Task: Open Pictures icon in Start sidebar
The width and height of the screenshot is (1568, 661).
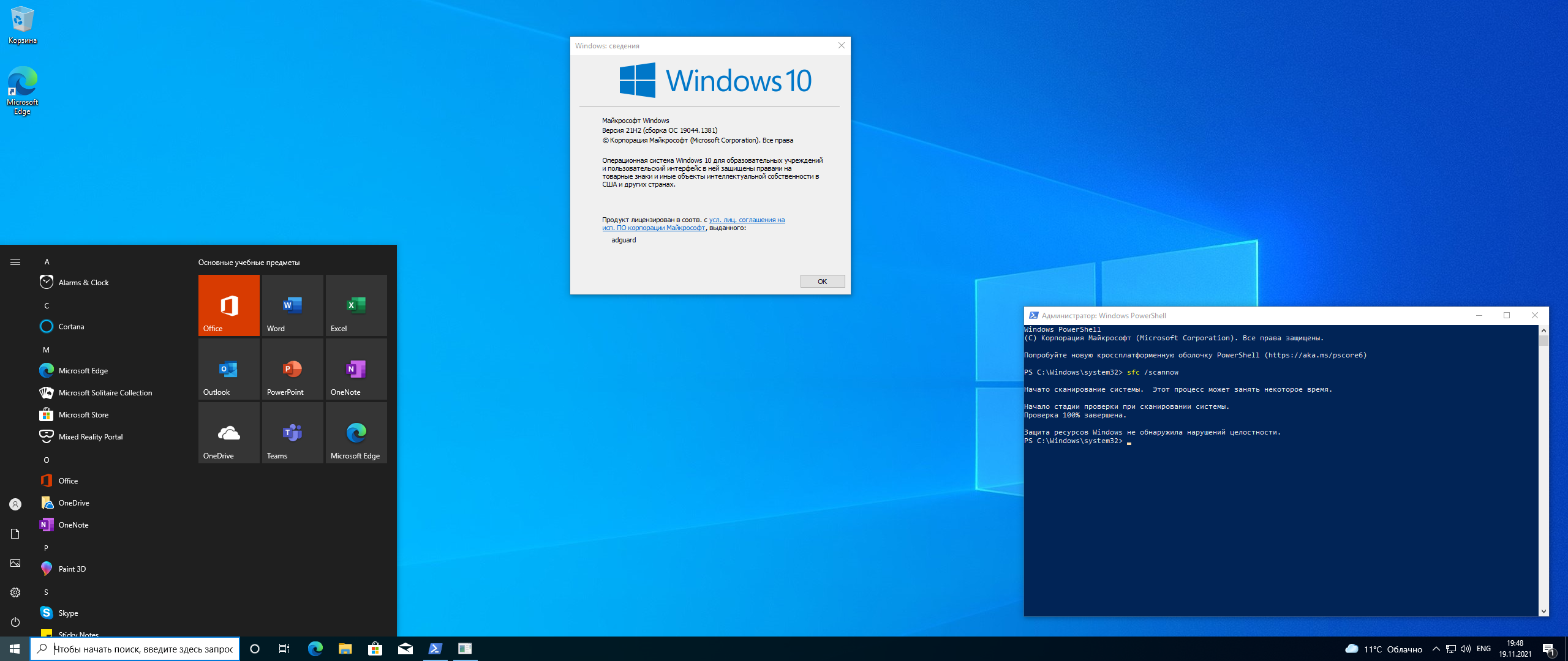Action: [15, 563]
